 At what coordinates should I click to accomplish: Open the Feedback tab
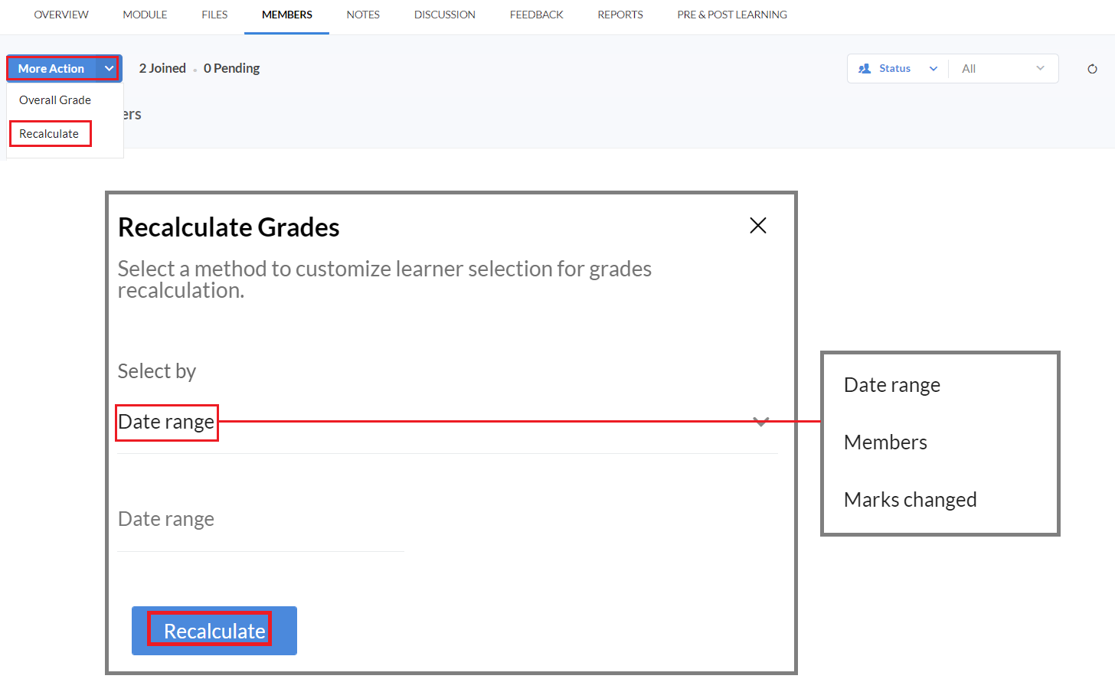click(536, 15)
